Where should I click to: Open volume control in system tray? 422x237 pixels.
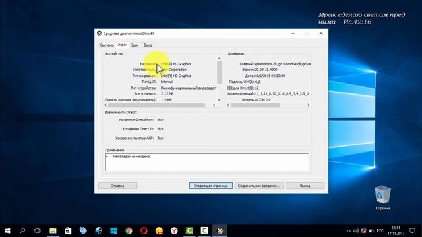(356, 231)
